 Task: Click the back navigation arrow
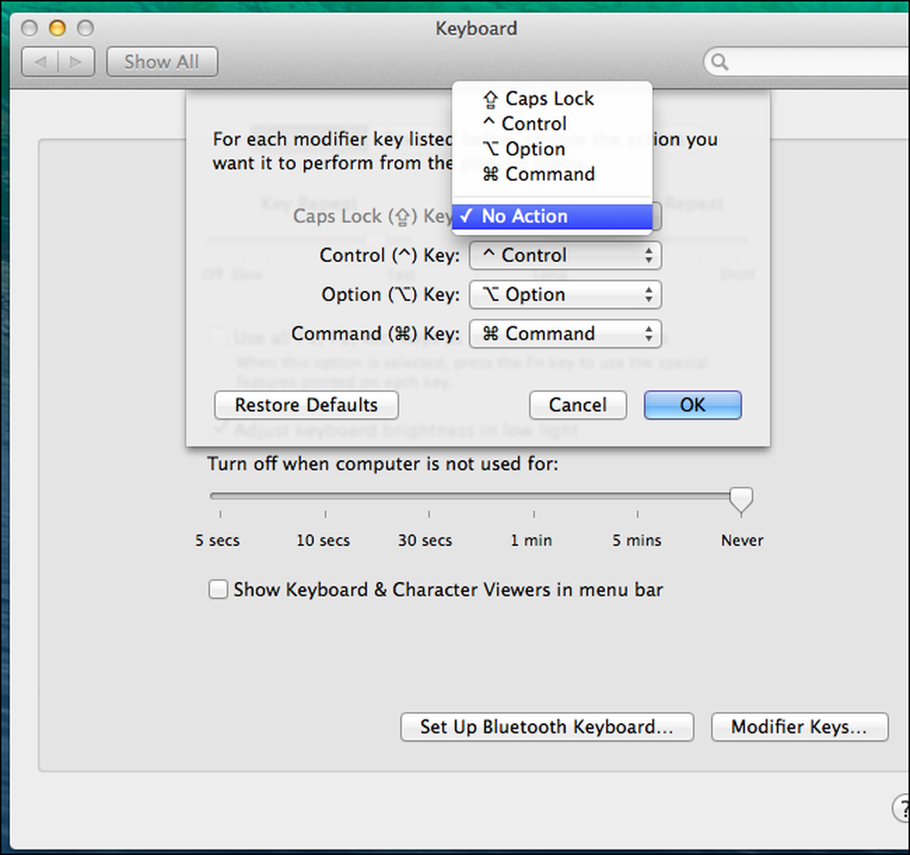point(40,62)
